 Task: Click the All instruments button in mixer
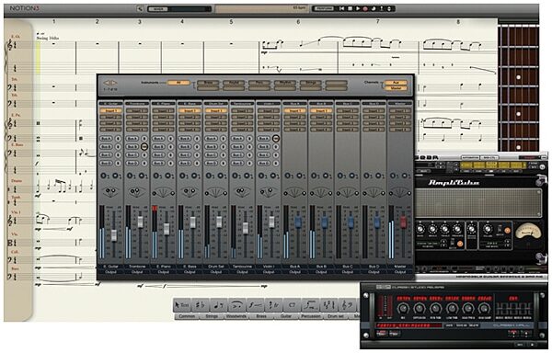tap(178, 83)
